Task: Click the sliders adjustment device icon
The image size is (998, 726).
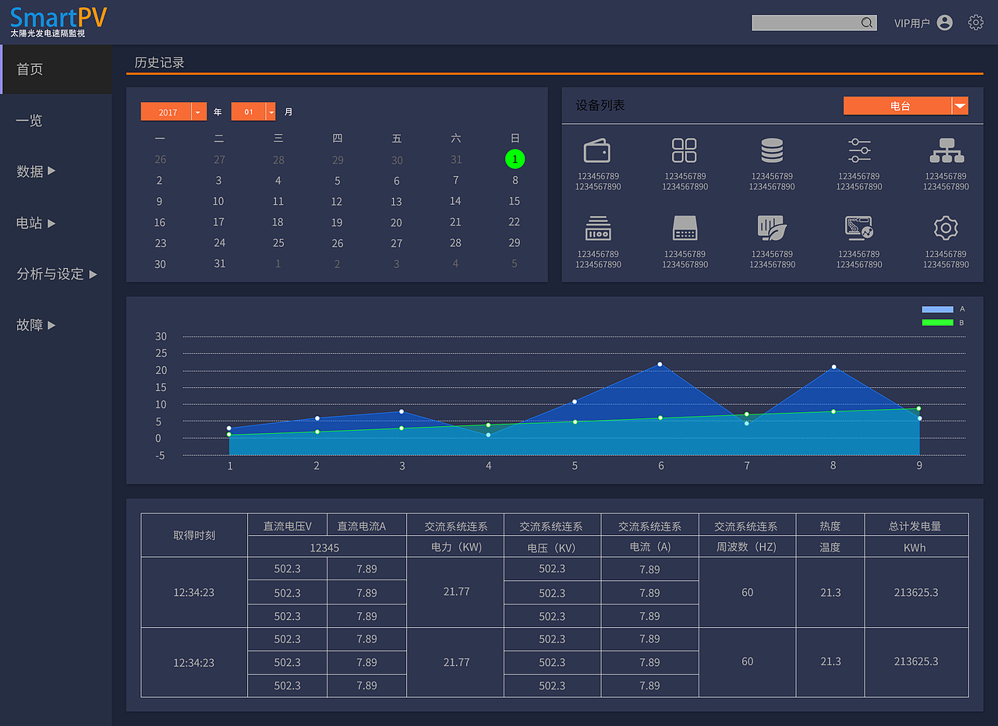Action: click(859, 150)
